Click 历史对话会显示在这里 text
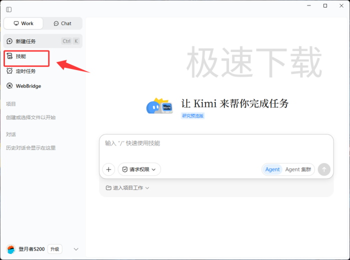This screenshot has height=260, width=350. point(31,147)
